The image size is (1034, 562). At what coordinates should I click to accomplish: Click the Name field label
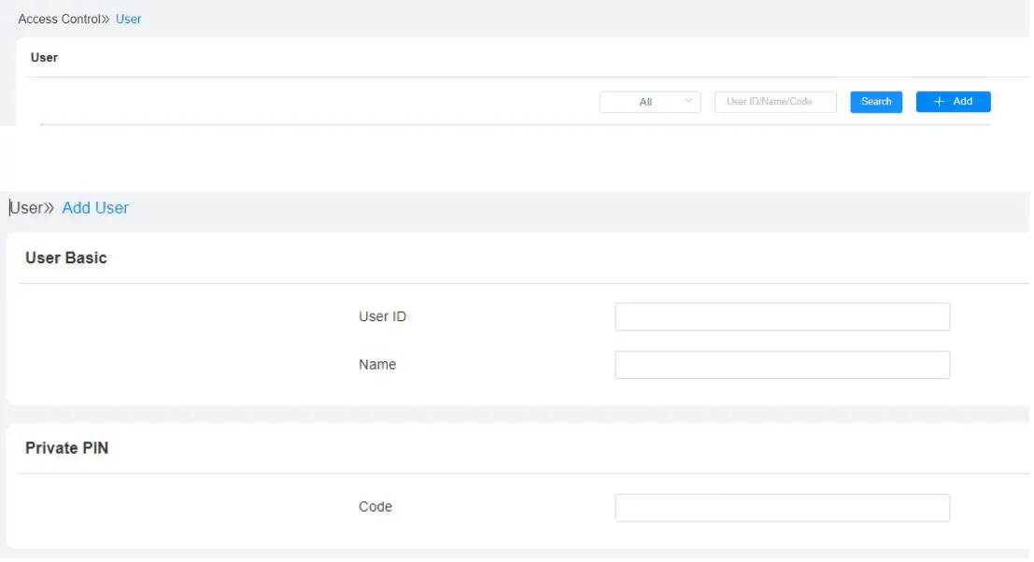(377, 365)
